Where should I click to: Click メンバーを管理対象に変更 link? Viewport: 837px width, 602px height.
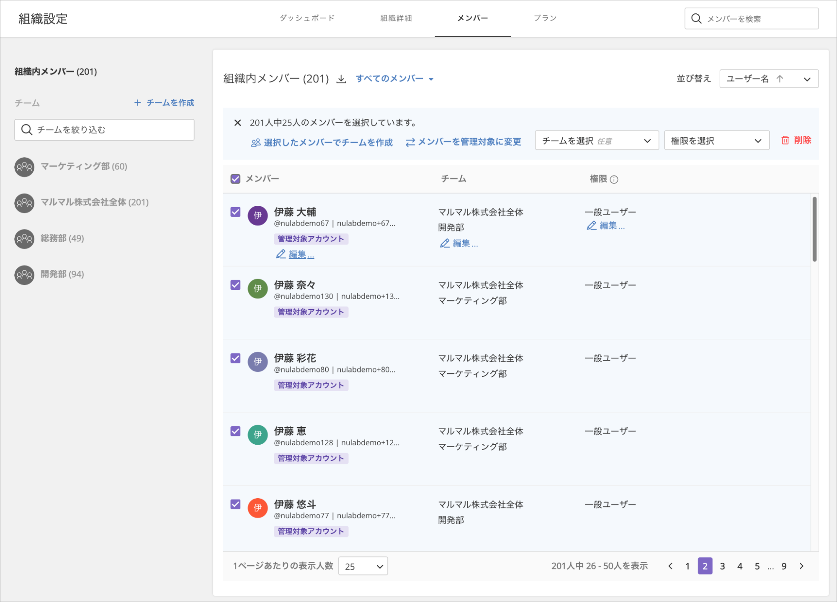[464, 142]
